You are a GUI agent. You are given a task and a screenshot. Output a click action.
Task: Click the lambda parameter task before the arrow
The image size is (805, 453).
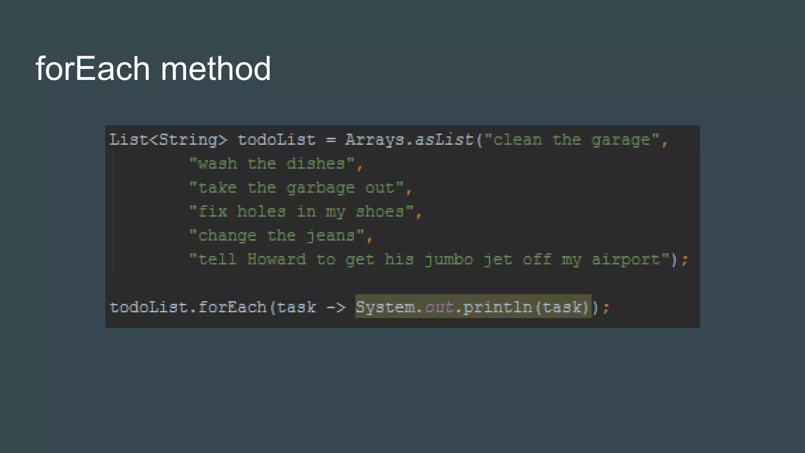pyautogui.click(x=296, y=307)
